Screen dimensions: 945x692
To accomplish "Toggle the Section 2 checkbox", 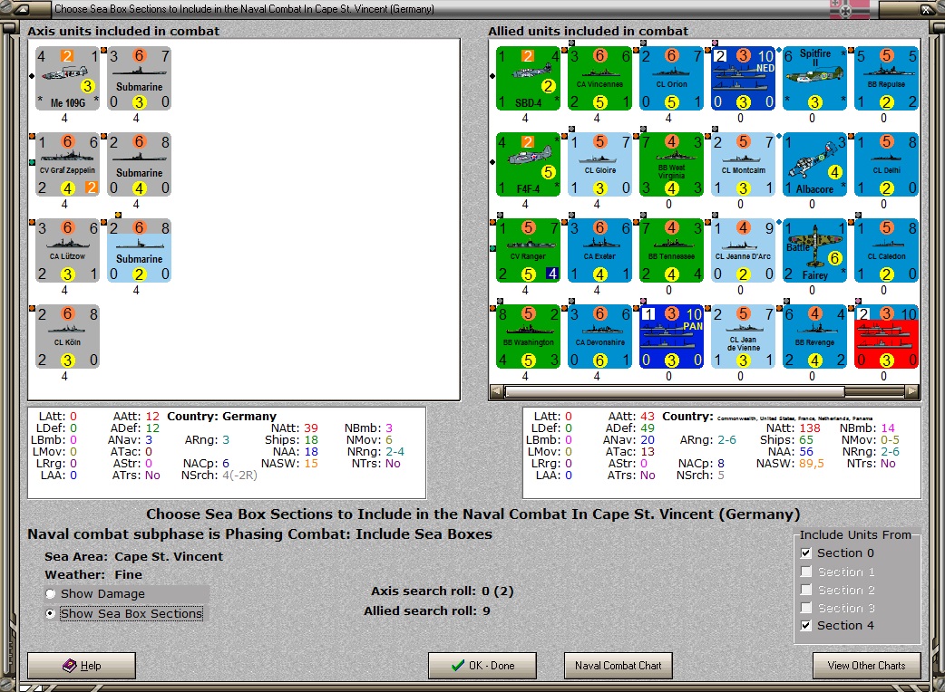I will tap(805, 590).
